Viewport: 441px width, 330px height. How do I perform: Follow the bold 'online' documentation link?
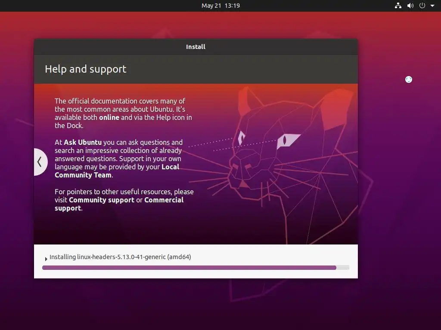109,117
